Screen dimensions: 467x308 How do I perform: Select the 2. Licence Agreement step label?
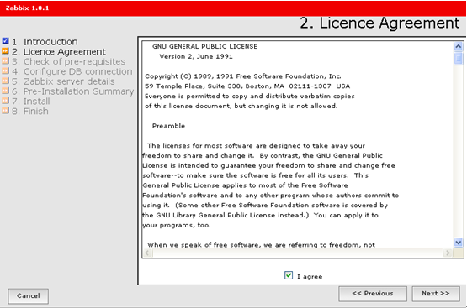59,52
